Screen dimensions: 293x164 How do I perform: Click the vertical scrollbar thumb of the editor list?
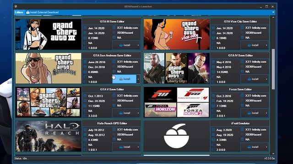click(x=273, y=69)
